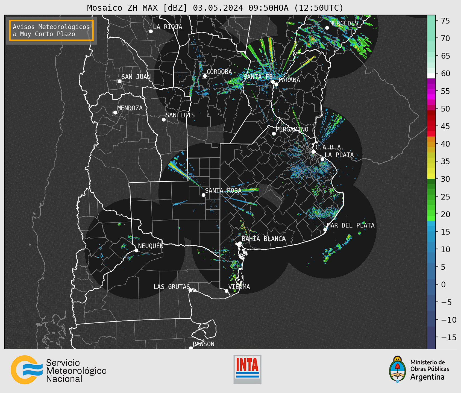Viewport: 461px width, 393px height.
Task: Click the magenta 55 dBZ color band
Action: 431,91
